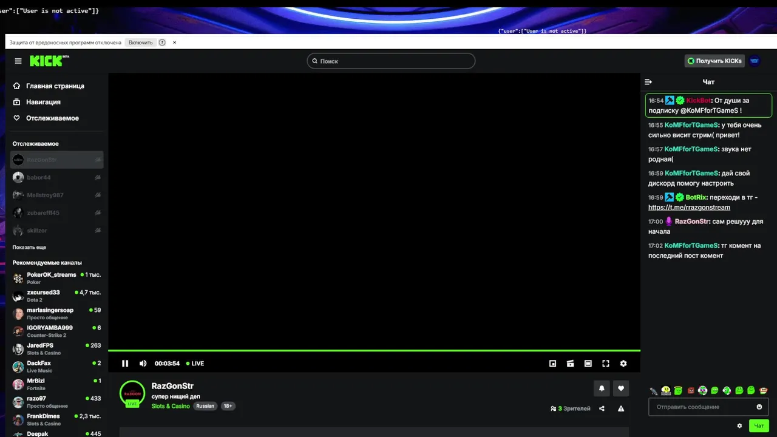Viewport: 777px width, 437px height.
Task: Open recommended channel FrankDimes
Action: (x=56, y=419)
